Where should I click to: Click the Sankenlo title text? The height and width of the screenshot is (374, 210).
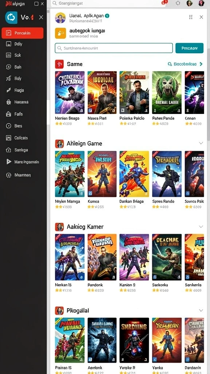[x=193, y=285]
